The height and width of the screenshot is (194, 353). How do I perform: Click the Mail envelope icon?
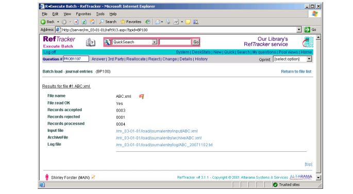tap(158, 22)
